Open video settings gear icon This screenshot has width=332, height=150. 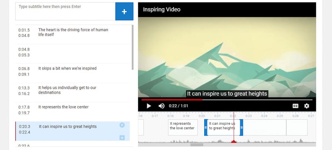pyautogui.click(x=307, y=106)
